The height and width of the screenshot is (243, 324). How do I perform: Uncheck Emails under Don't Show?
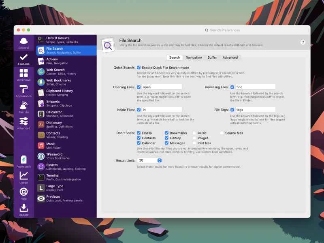click(138, 132)
